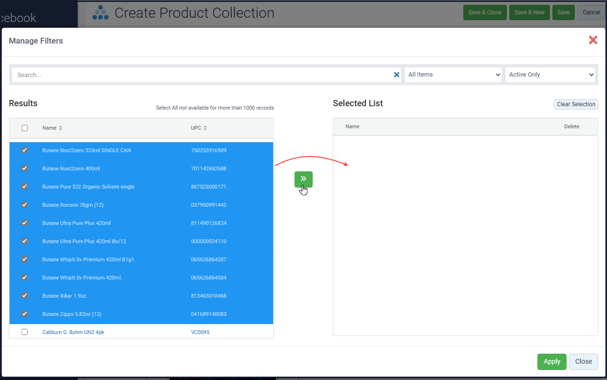Click the Clear Selection button

pos(576,104)
